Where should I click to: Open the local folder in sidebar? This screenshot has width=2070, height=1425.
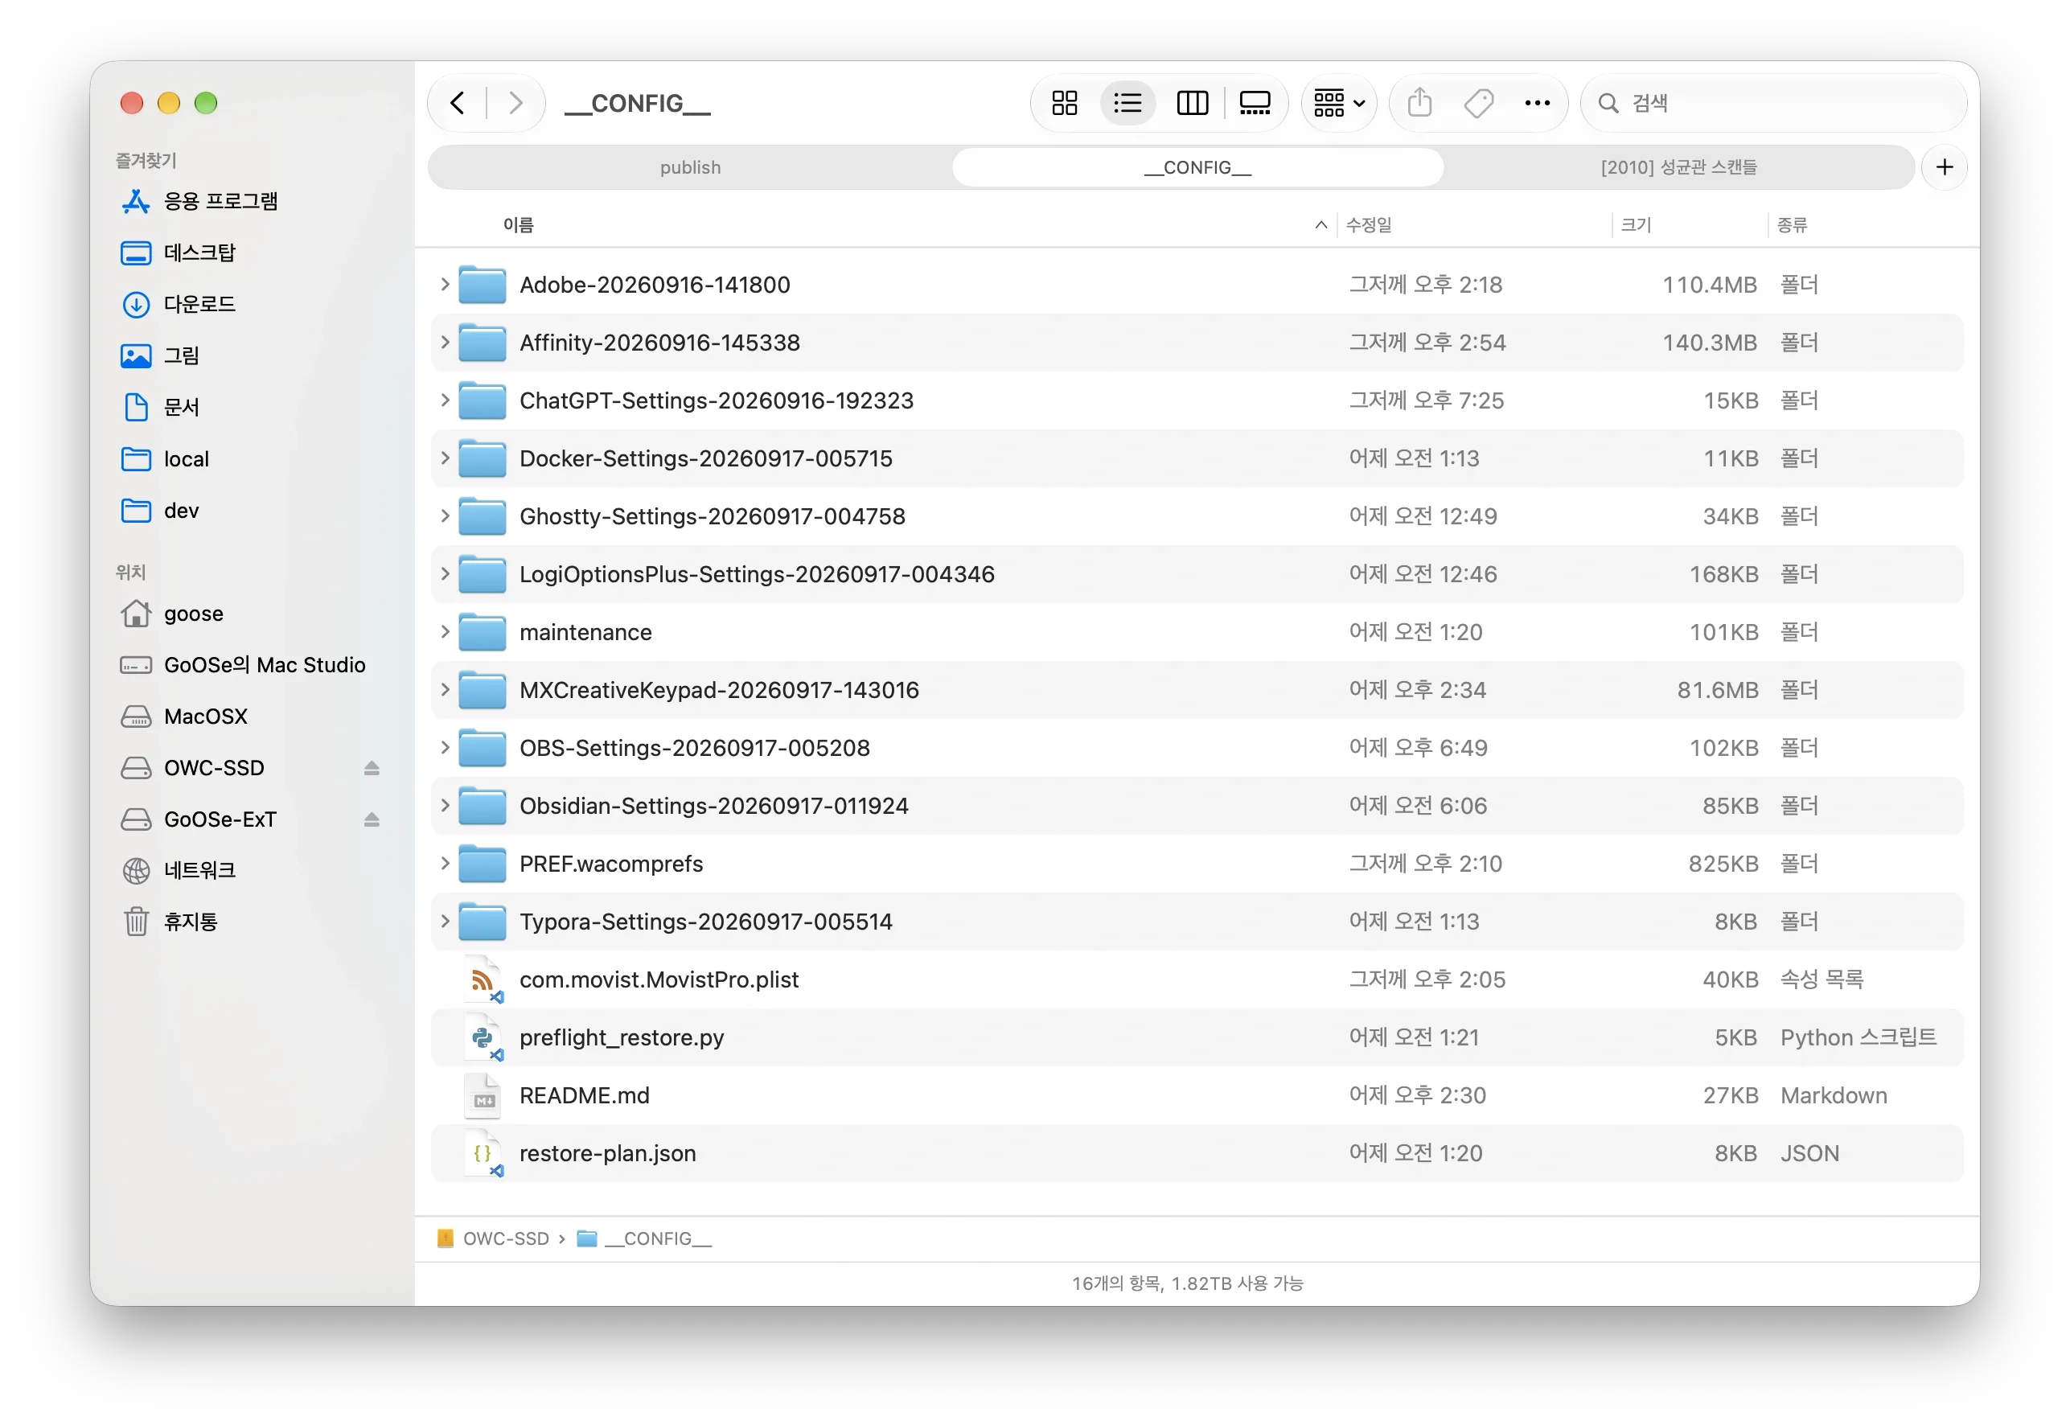[164, 460]
